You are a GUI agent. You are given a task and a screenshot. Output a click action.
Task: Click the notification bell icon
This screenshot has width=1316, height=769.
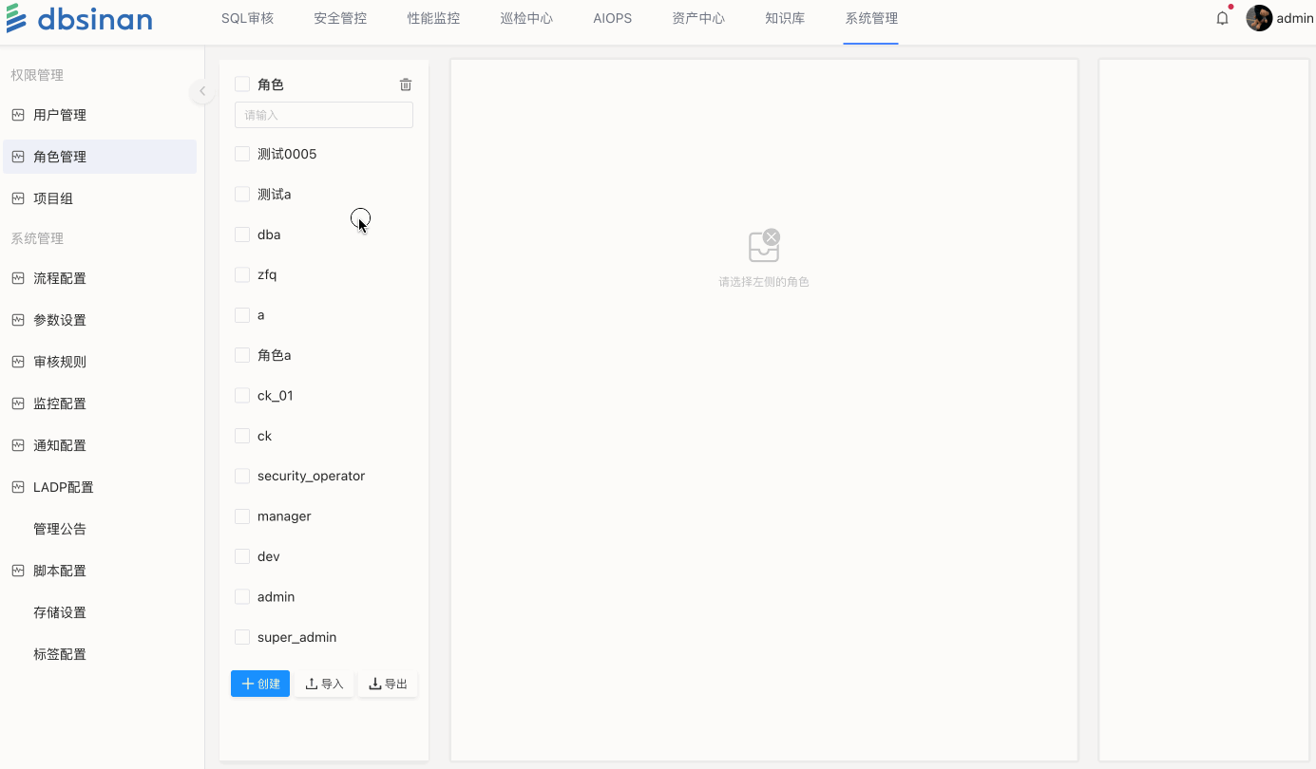[x=1222, y=18]
